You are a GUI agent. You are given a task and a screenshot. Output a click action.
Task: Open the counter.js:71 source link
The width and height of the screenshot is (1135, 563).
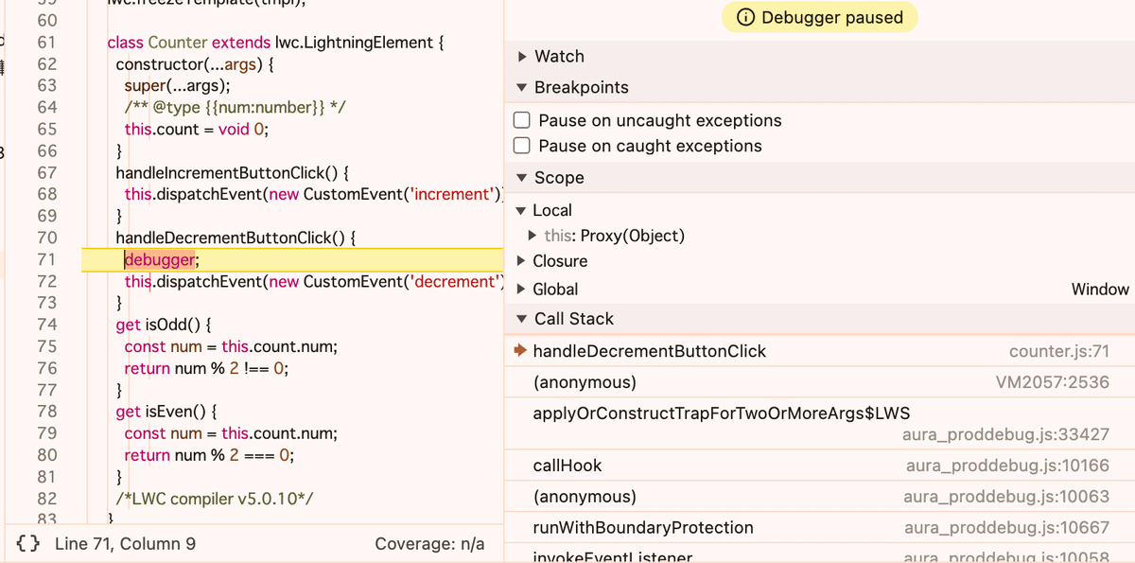[x=1059, y=352]
